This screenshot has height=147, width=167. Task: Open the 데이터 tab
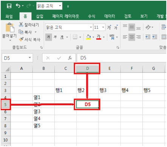[110, 16]
